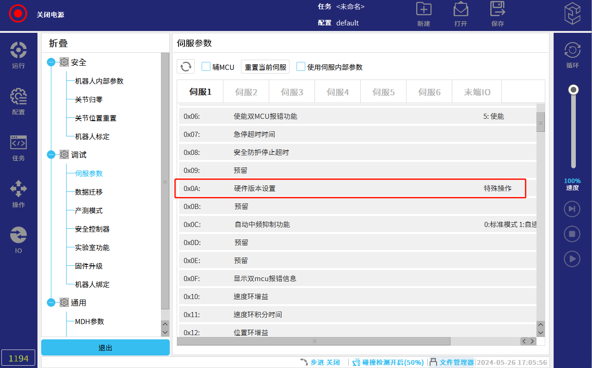Screen dimensions: 592x368
Task: Switch to the 伺服2 tab
Action: [246, 92]
